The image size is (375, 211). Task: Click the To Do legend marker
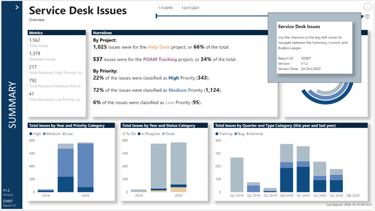coord(124,134)
